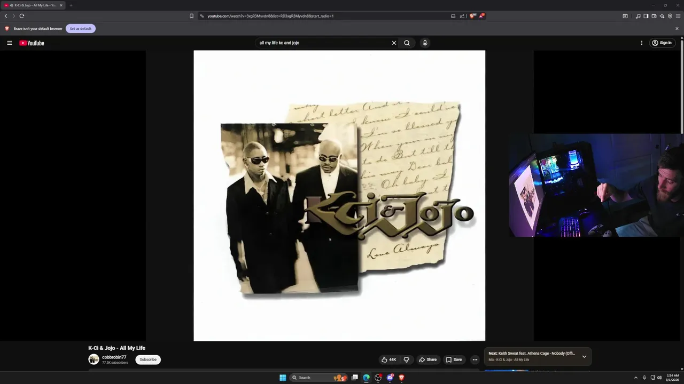Close the K-Ci & Jojo tab

(x=61, y=5)
